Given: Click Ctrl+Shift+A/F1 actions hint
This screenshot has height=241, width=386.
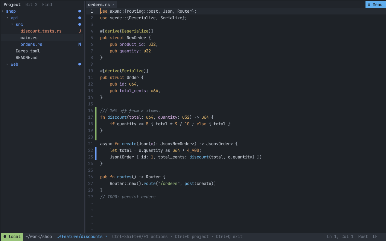Looking at the screenshot, I should (140, 236).
